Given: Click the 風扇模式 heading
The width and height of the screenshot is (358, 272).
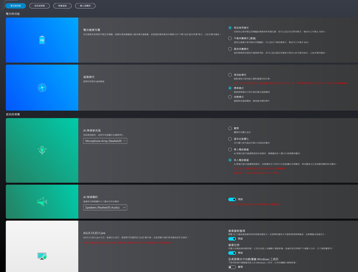Looking at the screenshot, I should 89,77.
